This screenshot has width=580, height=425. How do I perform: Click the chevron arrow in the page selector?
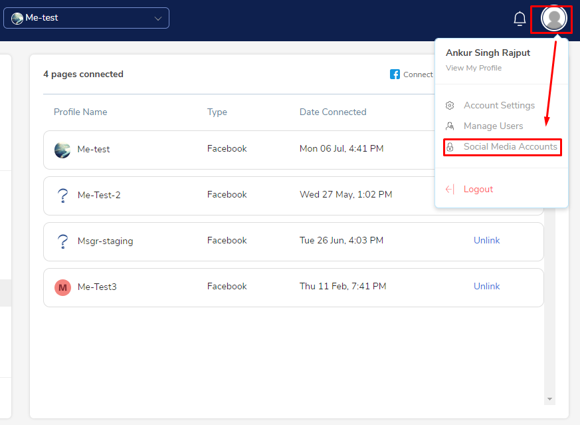tap(158, 19)
